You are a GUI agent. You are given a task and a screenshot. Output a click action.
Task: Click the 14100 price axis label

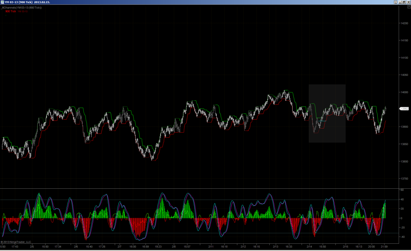pos(405,58)
